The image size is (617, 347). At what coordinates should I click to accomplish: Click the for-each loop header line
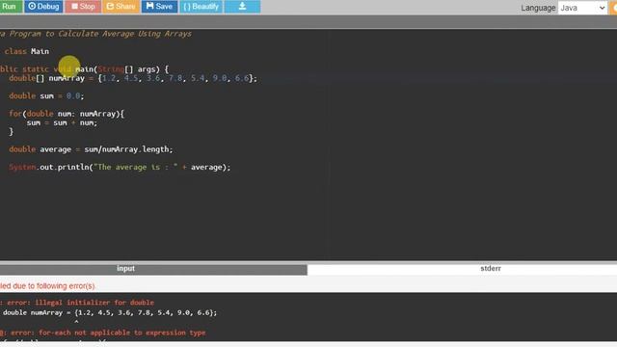pyautogui.click(x=67, y=114)
